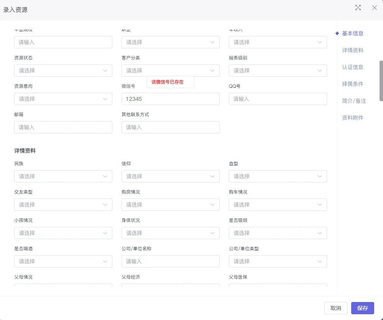Expand the 血型 dropdown chevron
The width and height of the screenshot is (383, 320).
(320, 176)
